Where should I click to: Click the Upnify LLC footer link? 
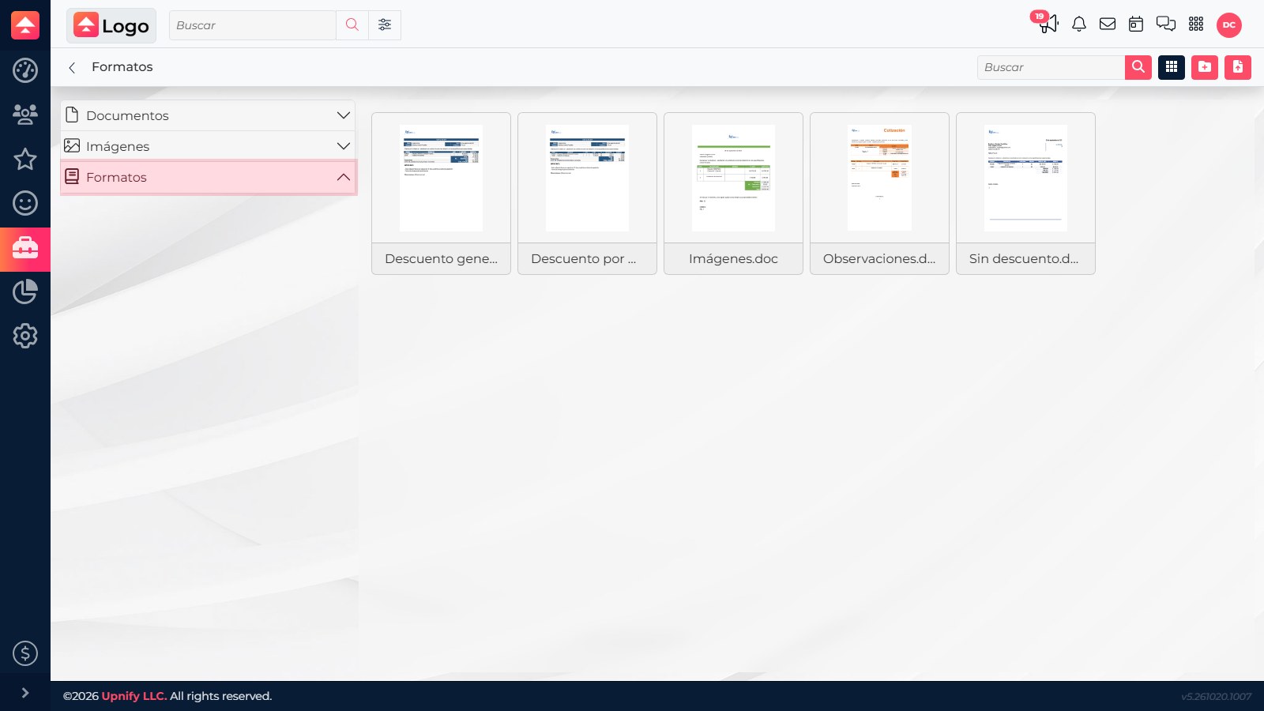134,696
